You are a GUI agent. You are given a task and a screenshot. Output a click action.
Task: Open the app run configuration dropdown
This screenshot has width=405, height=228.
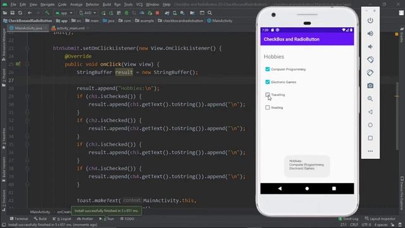pyautogui.click(x=64, y=13)
